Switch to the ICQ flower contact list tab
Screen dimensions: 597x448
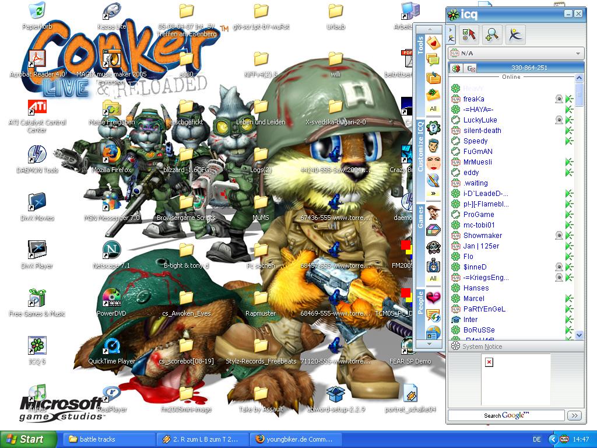(456, 68)
